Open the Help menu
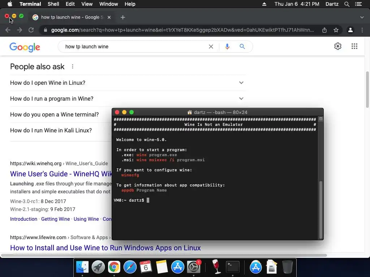Viewport: 370px width, 277px height. click(130, 4)
